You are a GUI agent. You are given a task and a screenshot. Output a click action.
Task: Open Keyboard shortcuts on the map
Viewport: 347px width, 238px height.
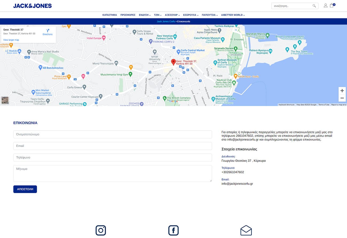point(286,105)
